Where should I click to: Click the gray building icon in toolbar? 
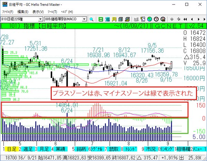coord(120,19)
